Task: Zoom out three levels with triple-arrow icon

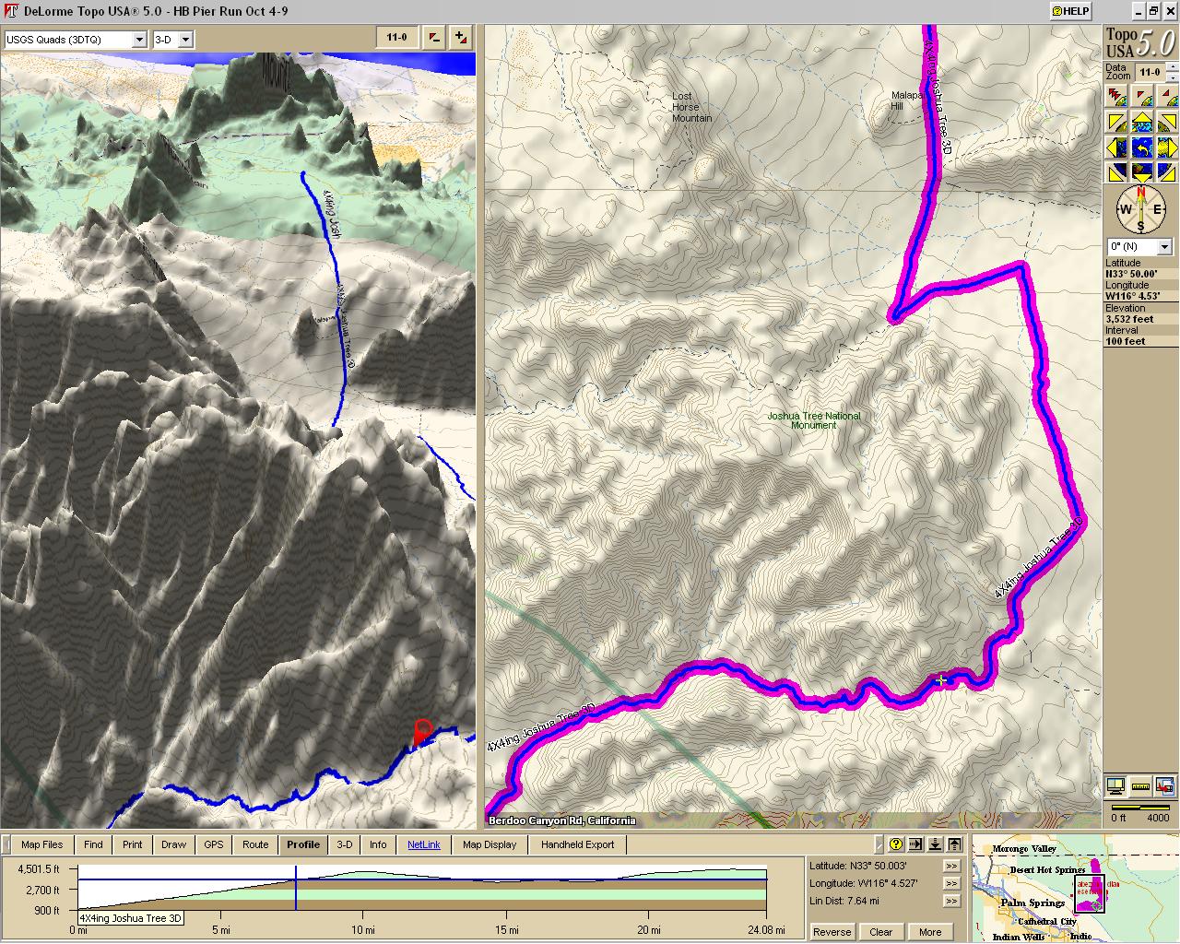Action: (1116, 97)
